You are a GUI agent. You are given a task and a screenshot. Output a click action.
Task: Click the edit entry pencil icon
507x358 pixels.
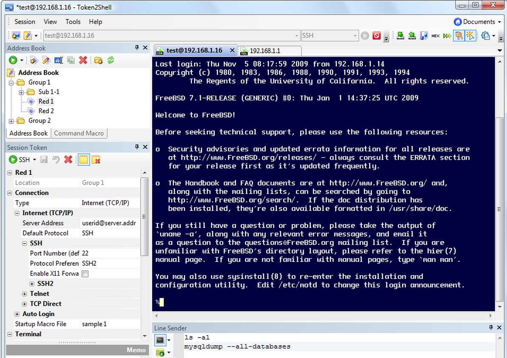pyautogui.click(x=46, y=60)
